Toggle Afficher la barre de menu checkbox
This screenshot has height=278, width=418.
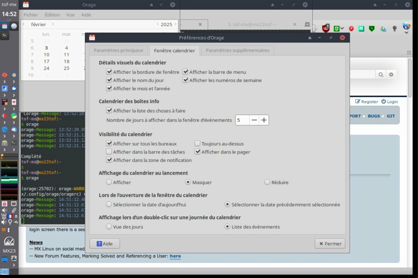(x=185, y=72)
